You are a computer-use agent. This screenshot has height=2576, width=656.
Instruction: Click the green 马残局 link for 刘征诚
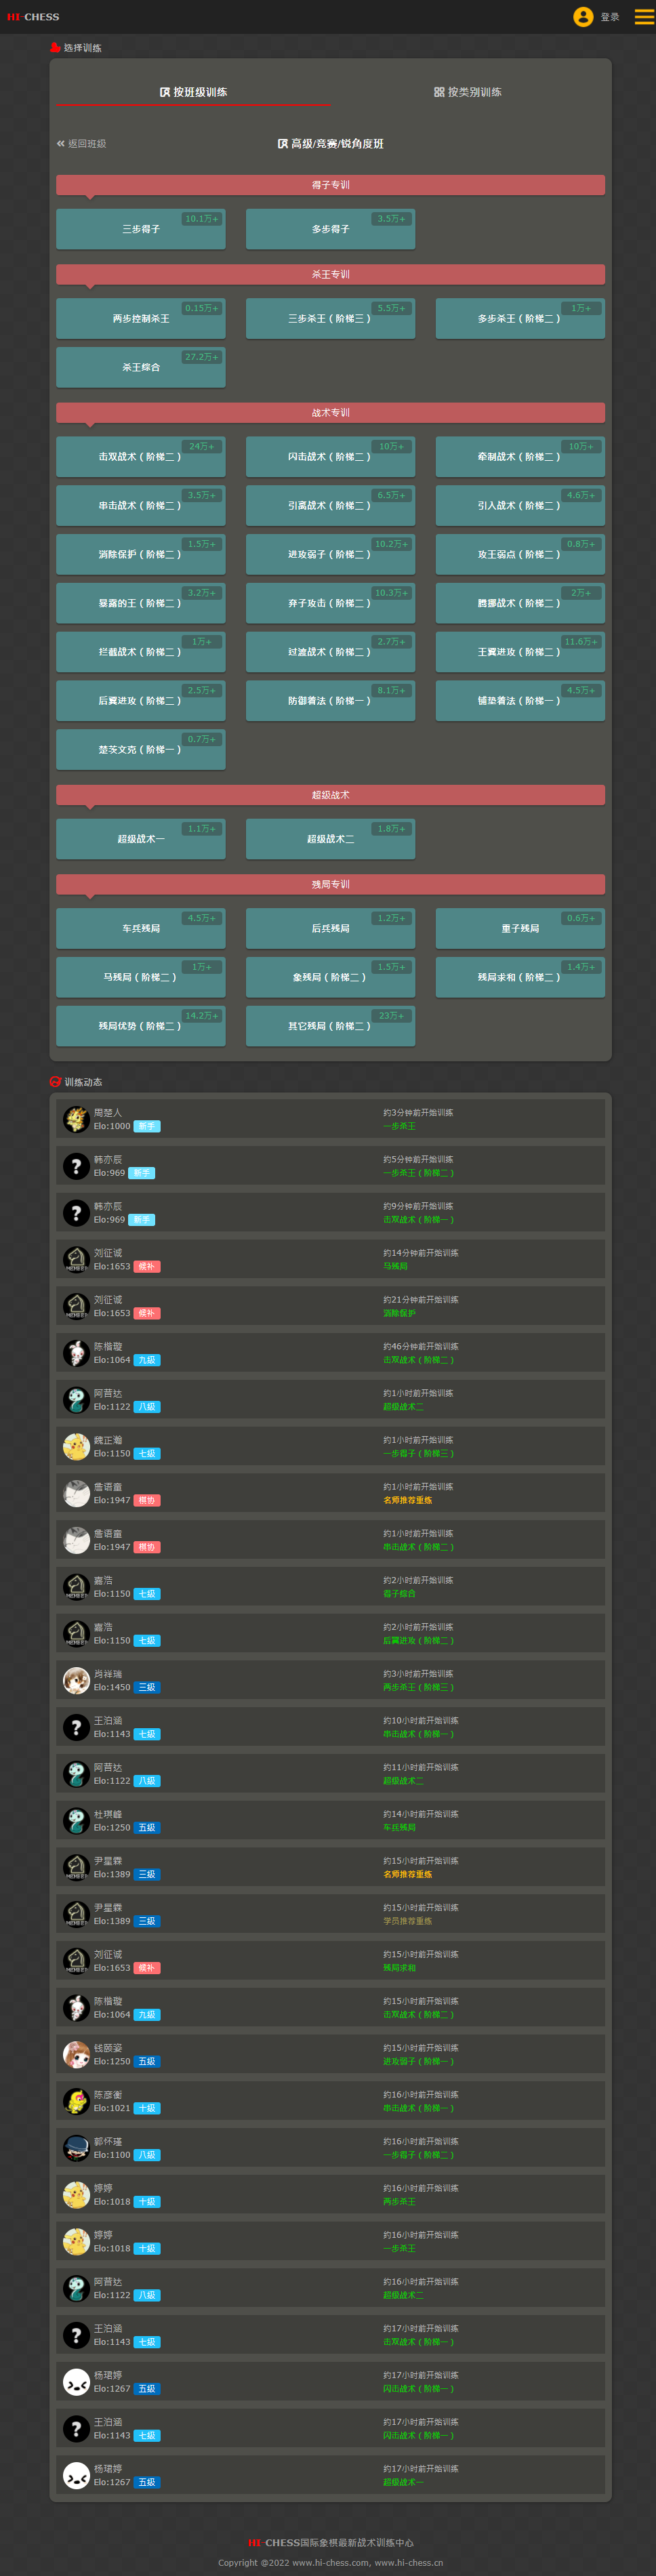395,1266
